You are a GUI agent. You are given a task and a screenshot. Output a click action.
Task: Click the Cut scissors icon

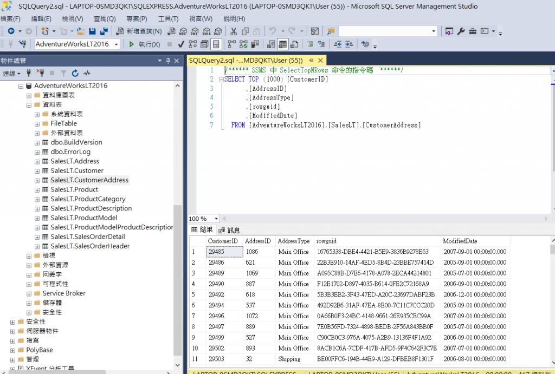click(234, 31)
